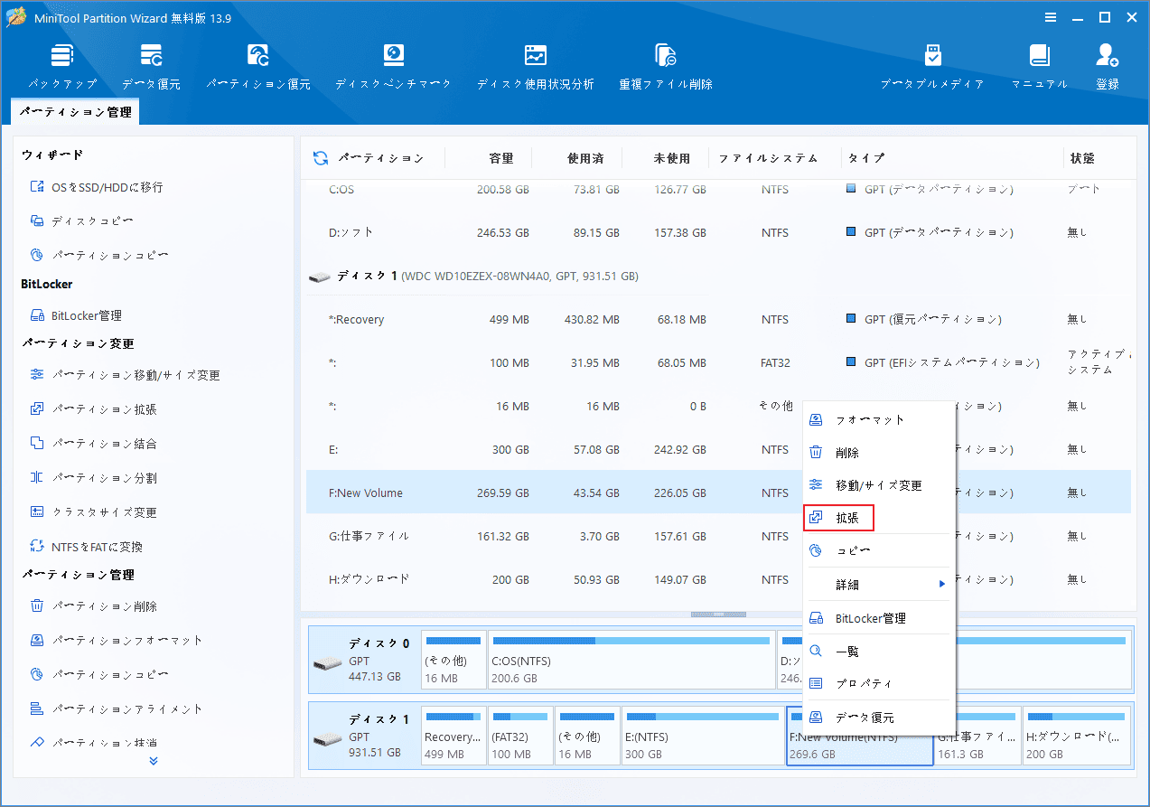This screenshot has height=807, width=1150.
Task: Expand 詳細 submenu arrow
Action: coord(941,585)
